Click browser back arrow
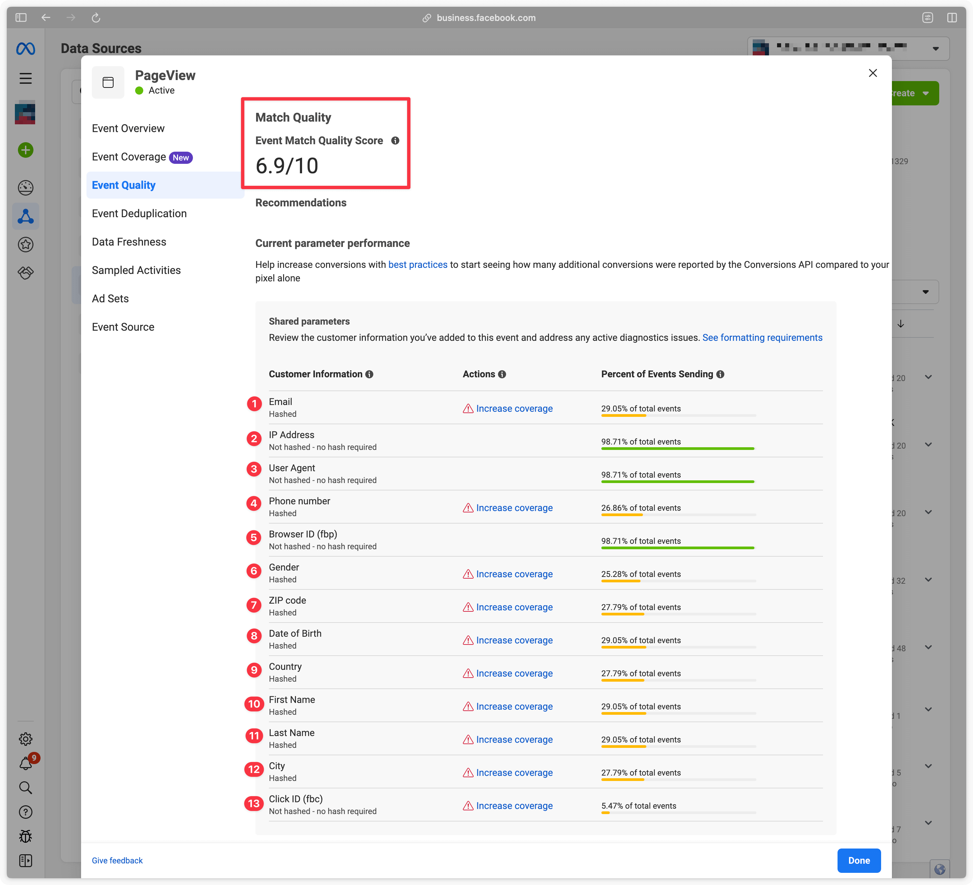The image size is (973, 885). click(x=46, y=18)
